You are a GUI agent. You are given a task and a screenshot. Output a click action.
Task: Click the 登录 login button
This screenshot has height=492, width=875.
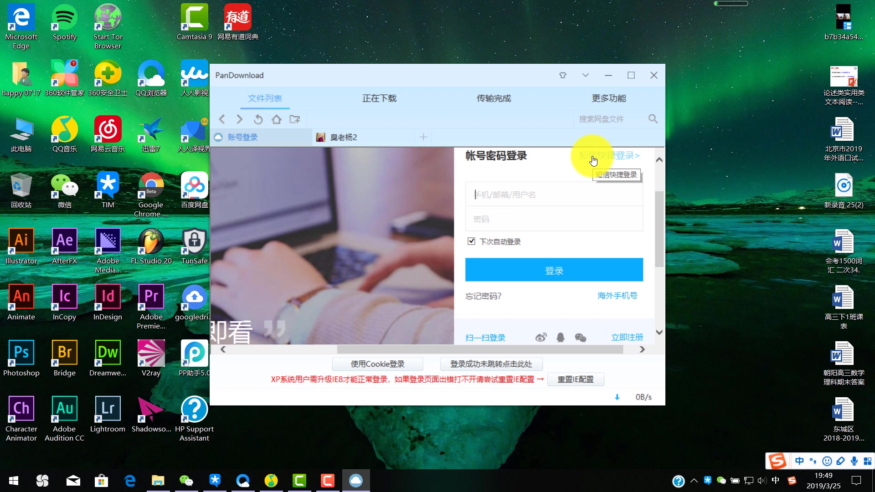554,270
